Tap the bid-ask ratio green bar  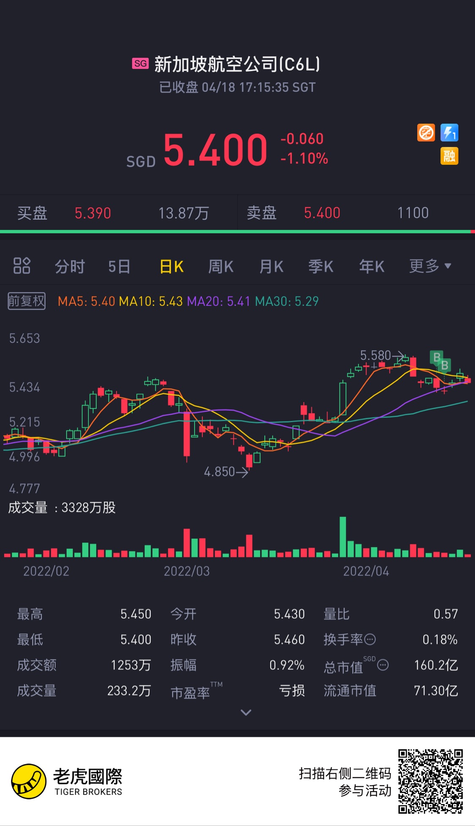point(235,232)
